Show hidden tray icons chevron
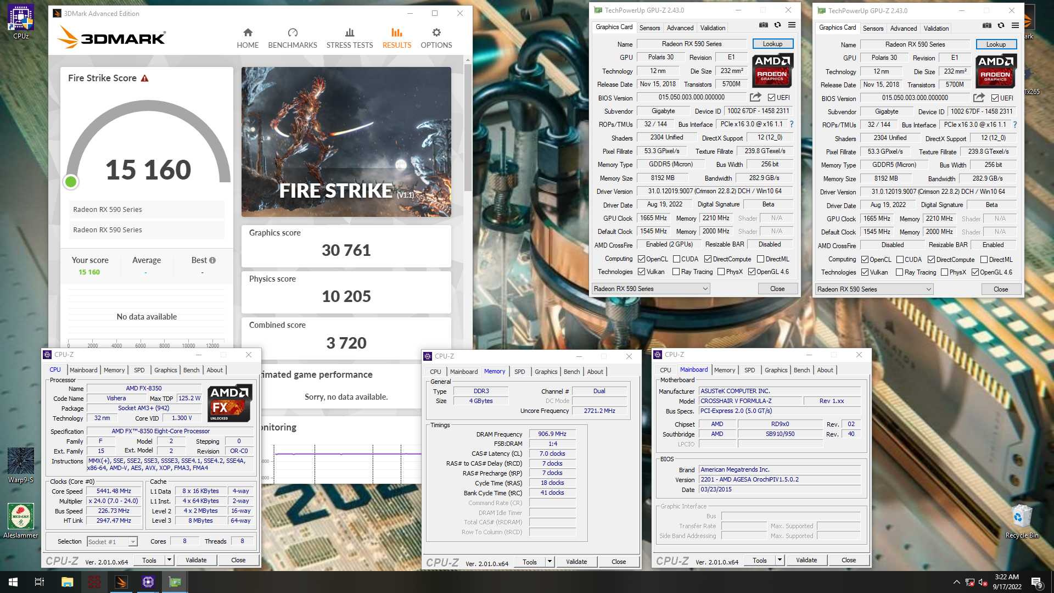1054x593 pixels. point(956,583)
